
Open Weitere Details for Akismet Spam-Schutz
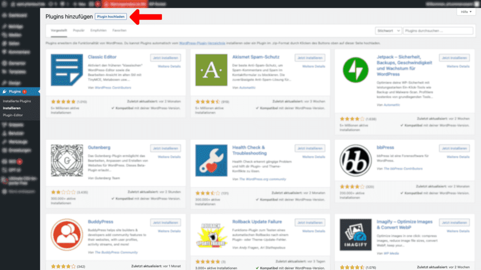[x=314, y=66]
